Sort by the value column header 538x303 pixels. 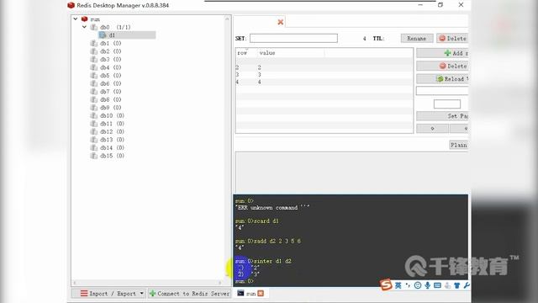click(291, 52)
